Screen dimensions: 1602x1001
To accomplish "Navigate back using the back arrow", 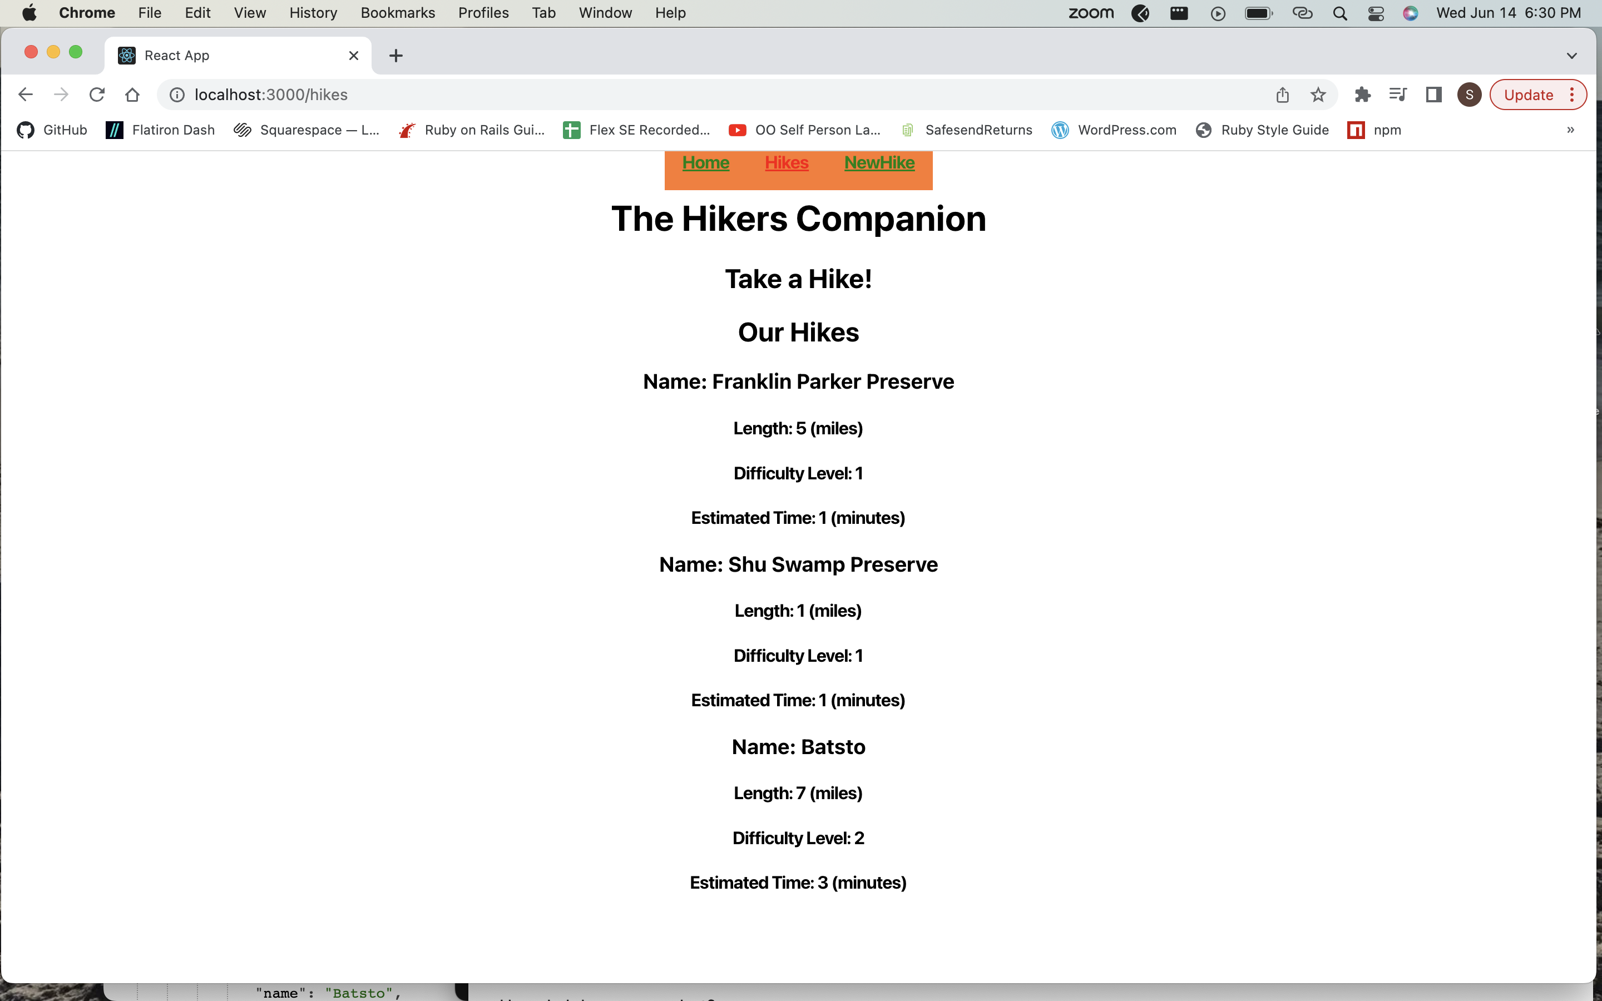I will (x=26, y=94).
